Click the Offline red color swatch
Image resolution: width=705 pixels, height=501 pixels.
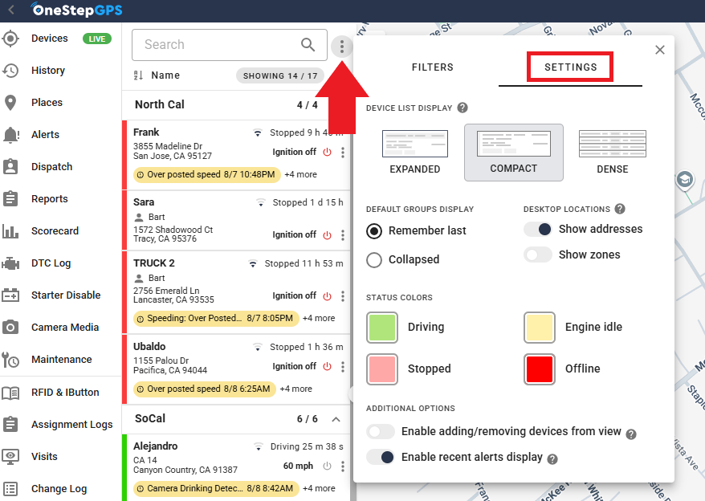click(x=540, y=369)
